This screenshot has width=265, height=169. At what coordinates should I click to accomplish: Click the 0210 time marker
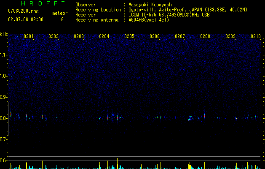coord(256,36)
